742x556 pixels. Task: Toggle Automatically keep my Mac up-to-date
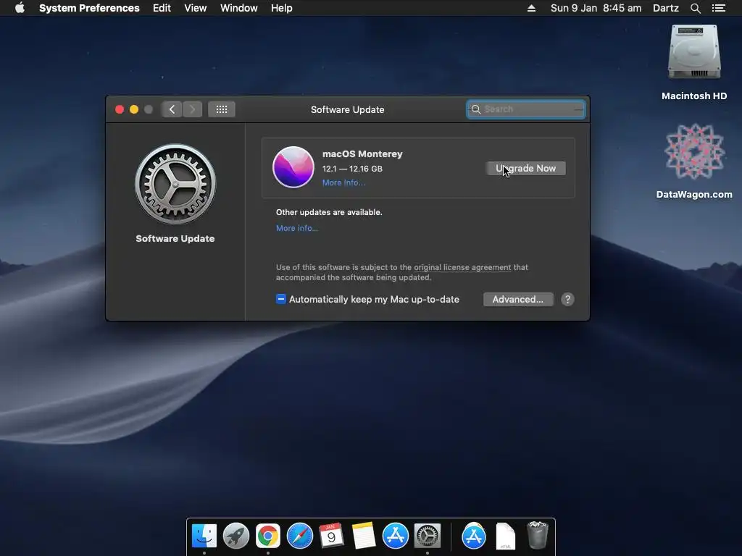(x=281, y=299)
